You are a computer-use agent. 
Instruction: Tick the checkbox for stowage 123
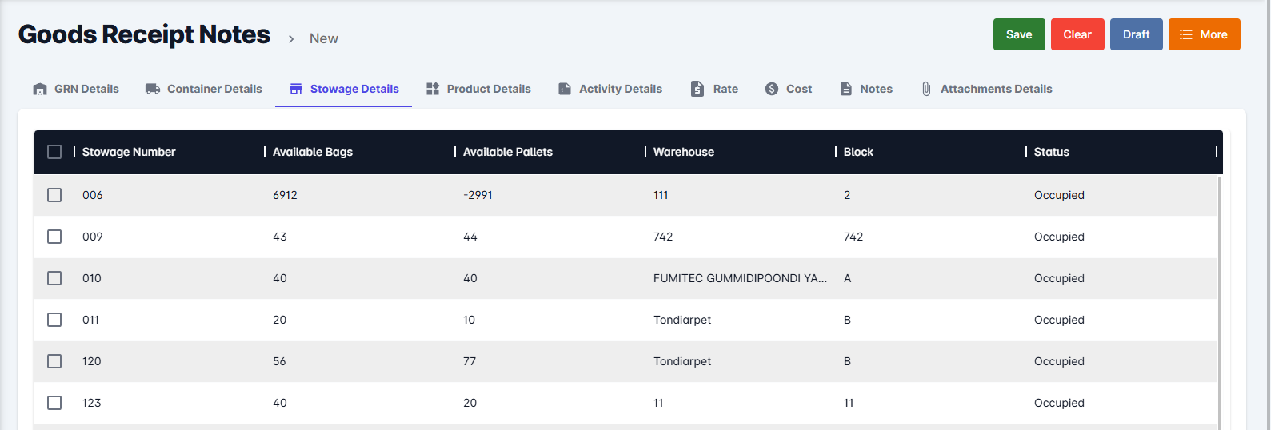click(x=54, y=403)
